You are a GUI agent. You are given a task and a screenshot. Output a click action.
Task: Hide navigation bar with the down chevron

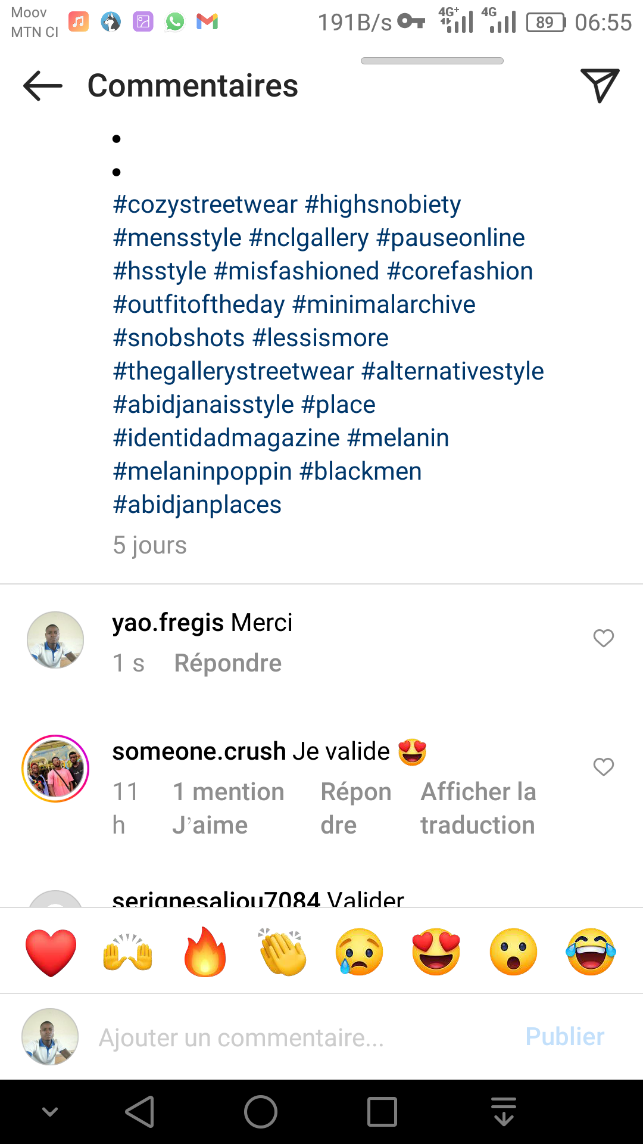[50, 1112]
